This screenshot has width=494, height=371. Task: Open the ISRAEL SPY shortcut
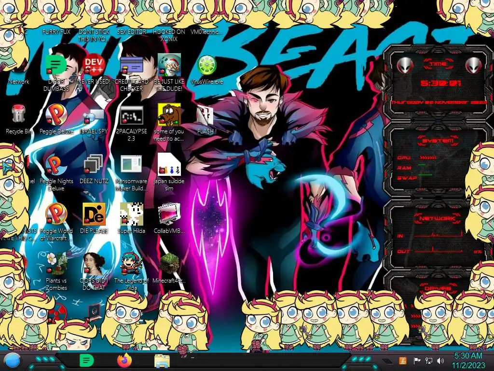click(x=94, y=117)
